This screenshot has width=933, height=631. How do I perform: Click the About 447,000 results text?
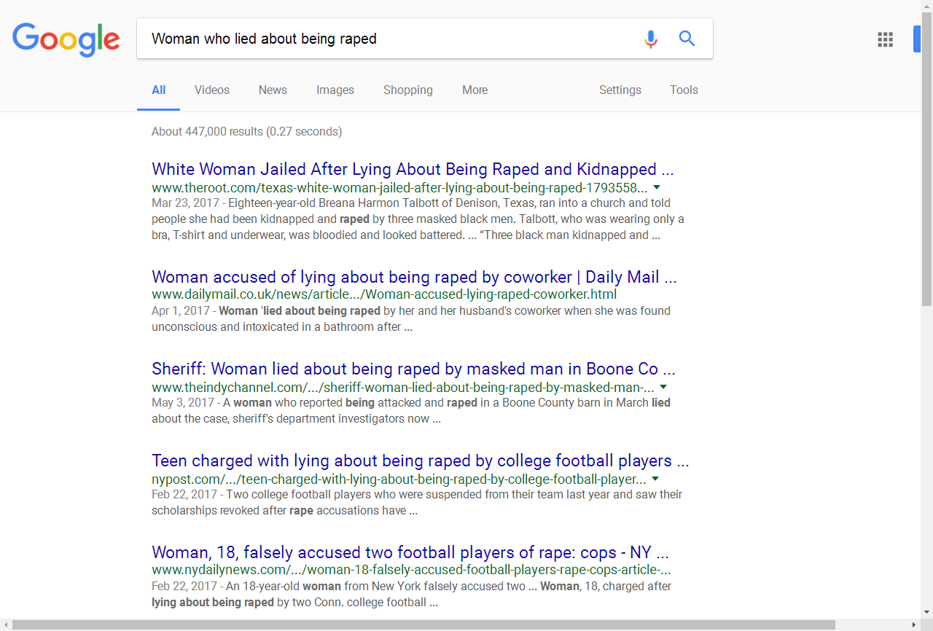coord(246,132)
